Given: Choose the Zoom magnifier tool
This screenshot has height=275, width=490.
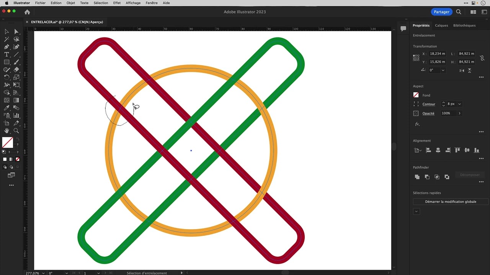Looking at the screenshot, I should (16, 131).
